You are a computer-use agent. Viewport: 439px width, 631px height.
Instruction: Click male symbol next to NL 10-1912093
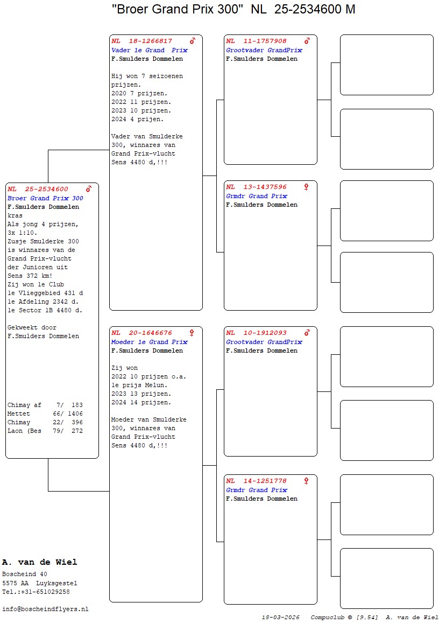pos(307,333)
